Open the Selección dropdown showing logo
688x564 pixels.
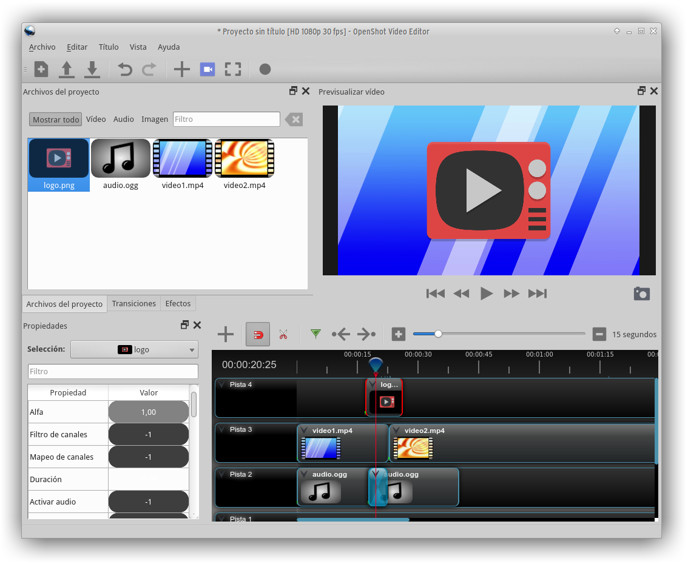click(x=134, y=349)
